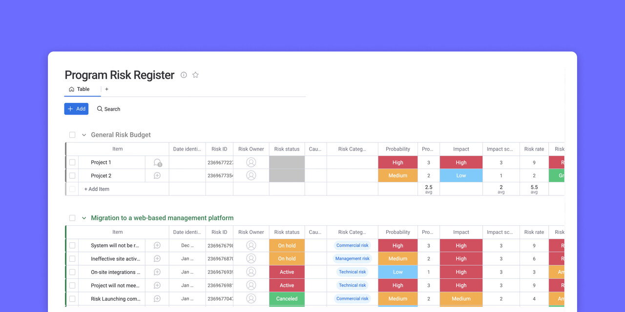Select the Project 1 row checkbox
The image size is (625, 312).
pos(72,162)
